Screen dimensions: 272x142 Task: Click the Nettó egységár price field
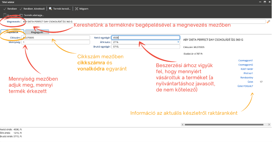pyautogui.click(x=145, y=37)
